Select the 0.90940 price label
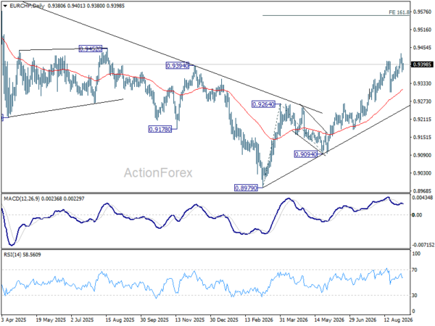Image resolution: width=435 pixels, height=326 pixels. point(305,154)
